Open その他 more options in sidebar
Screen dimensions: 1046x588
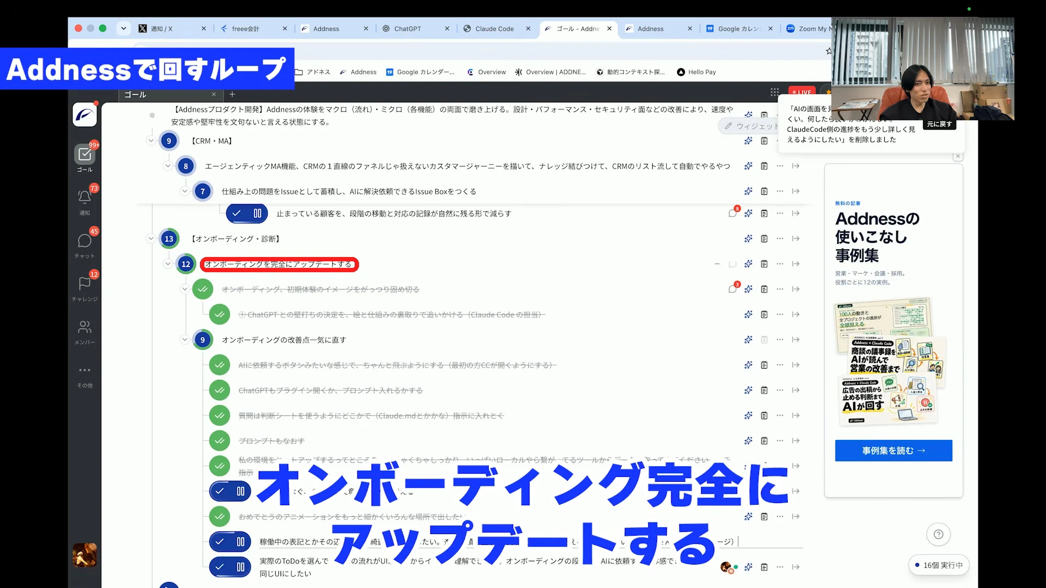click(84, 370)
